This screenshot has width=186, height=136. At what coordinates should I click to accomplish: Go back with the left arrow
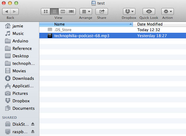[6, 12]
